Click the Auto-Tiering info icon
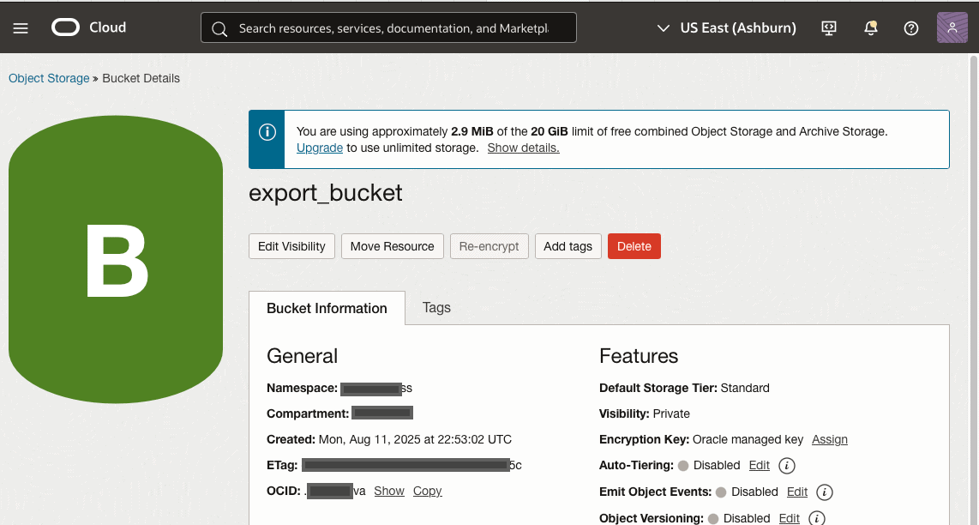This screenshot has width=979, height=525. pyautogui.click(x=787, y=466)
